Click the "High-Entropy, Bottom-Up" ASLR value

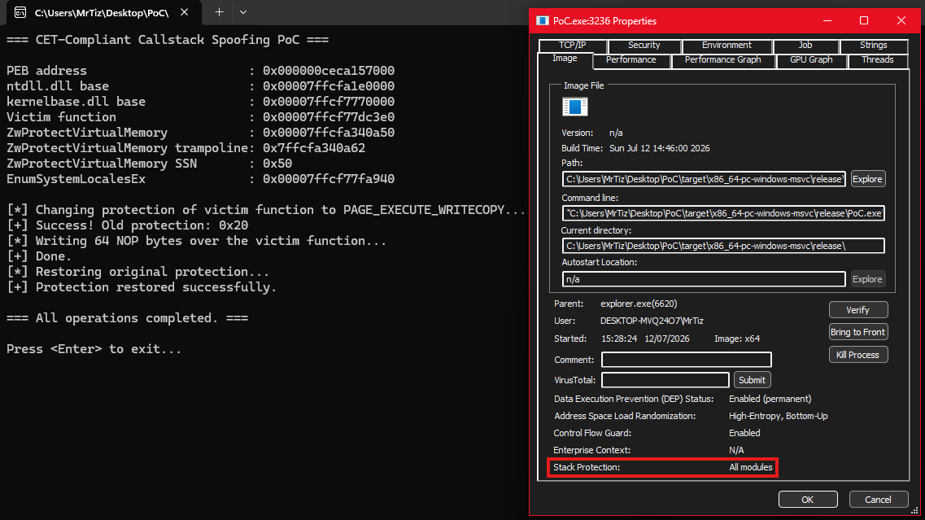[x=778, y=416]
